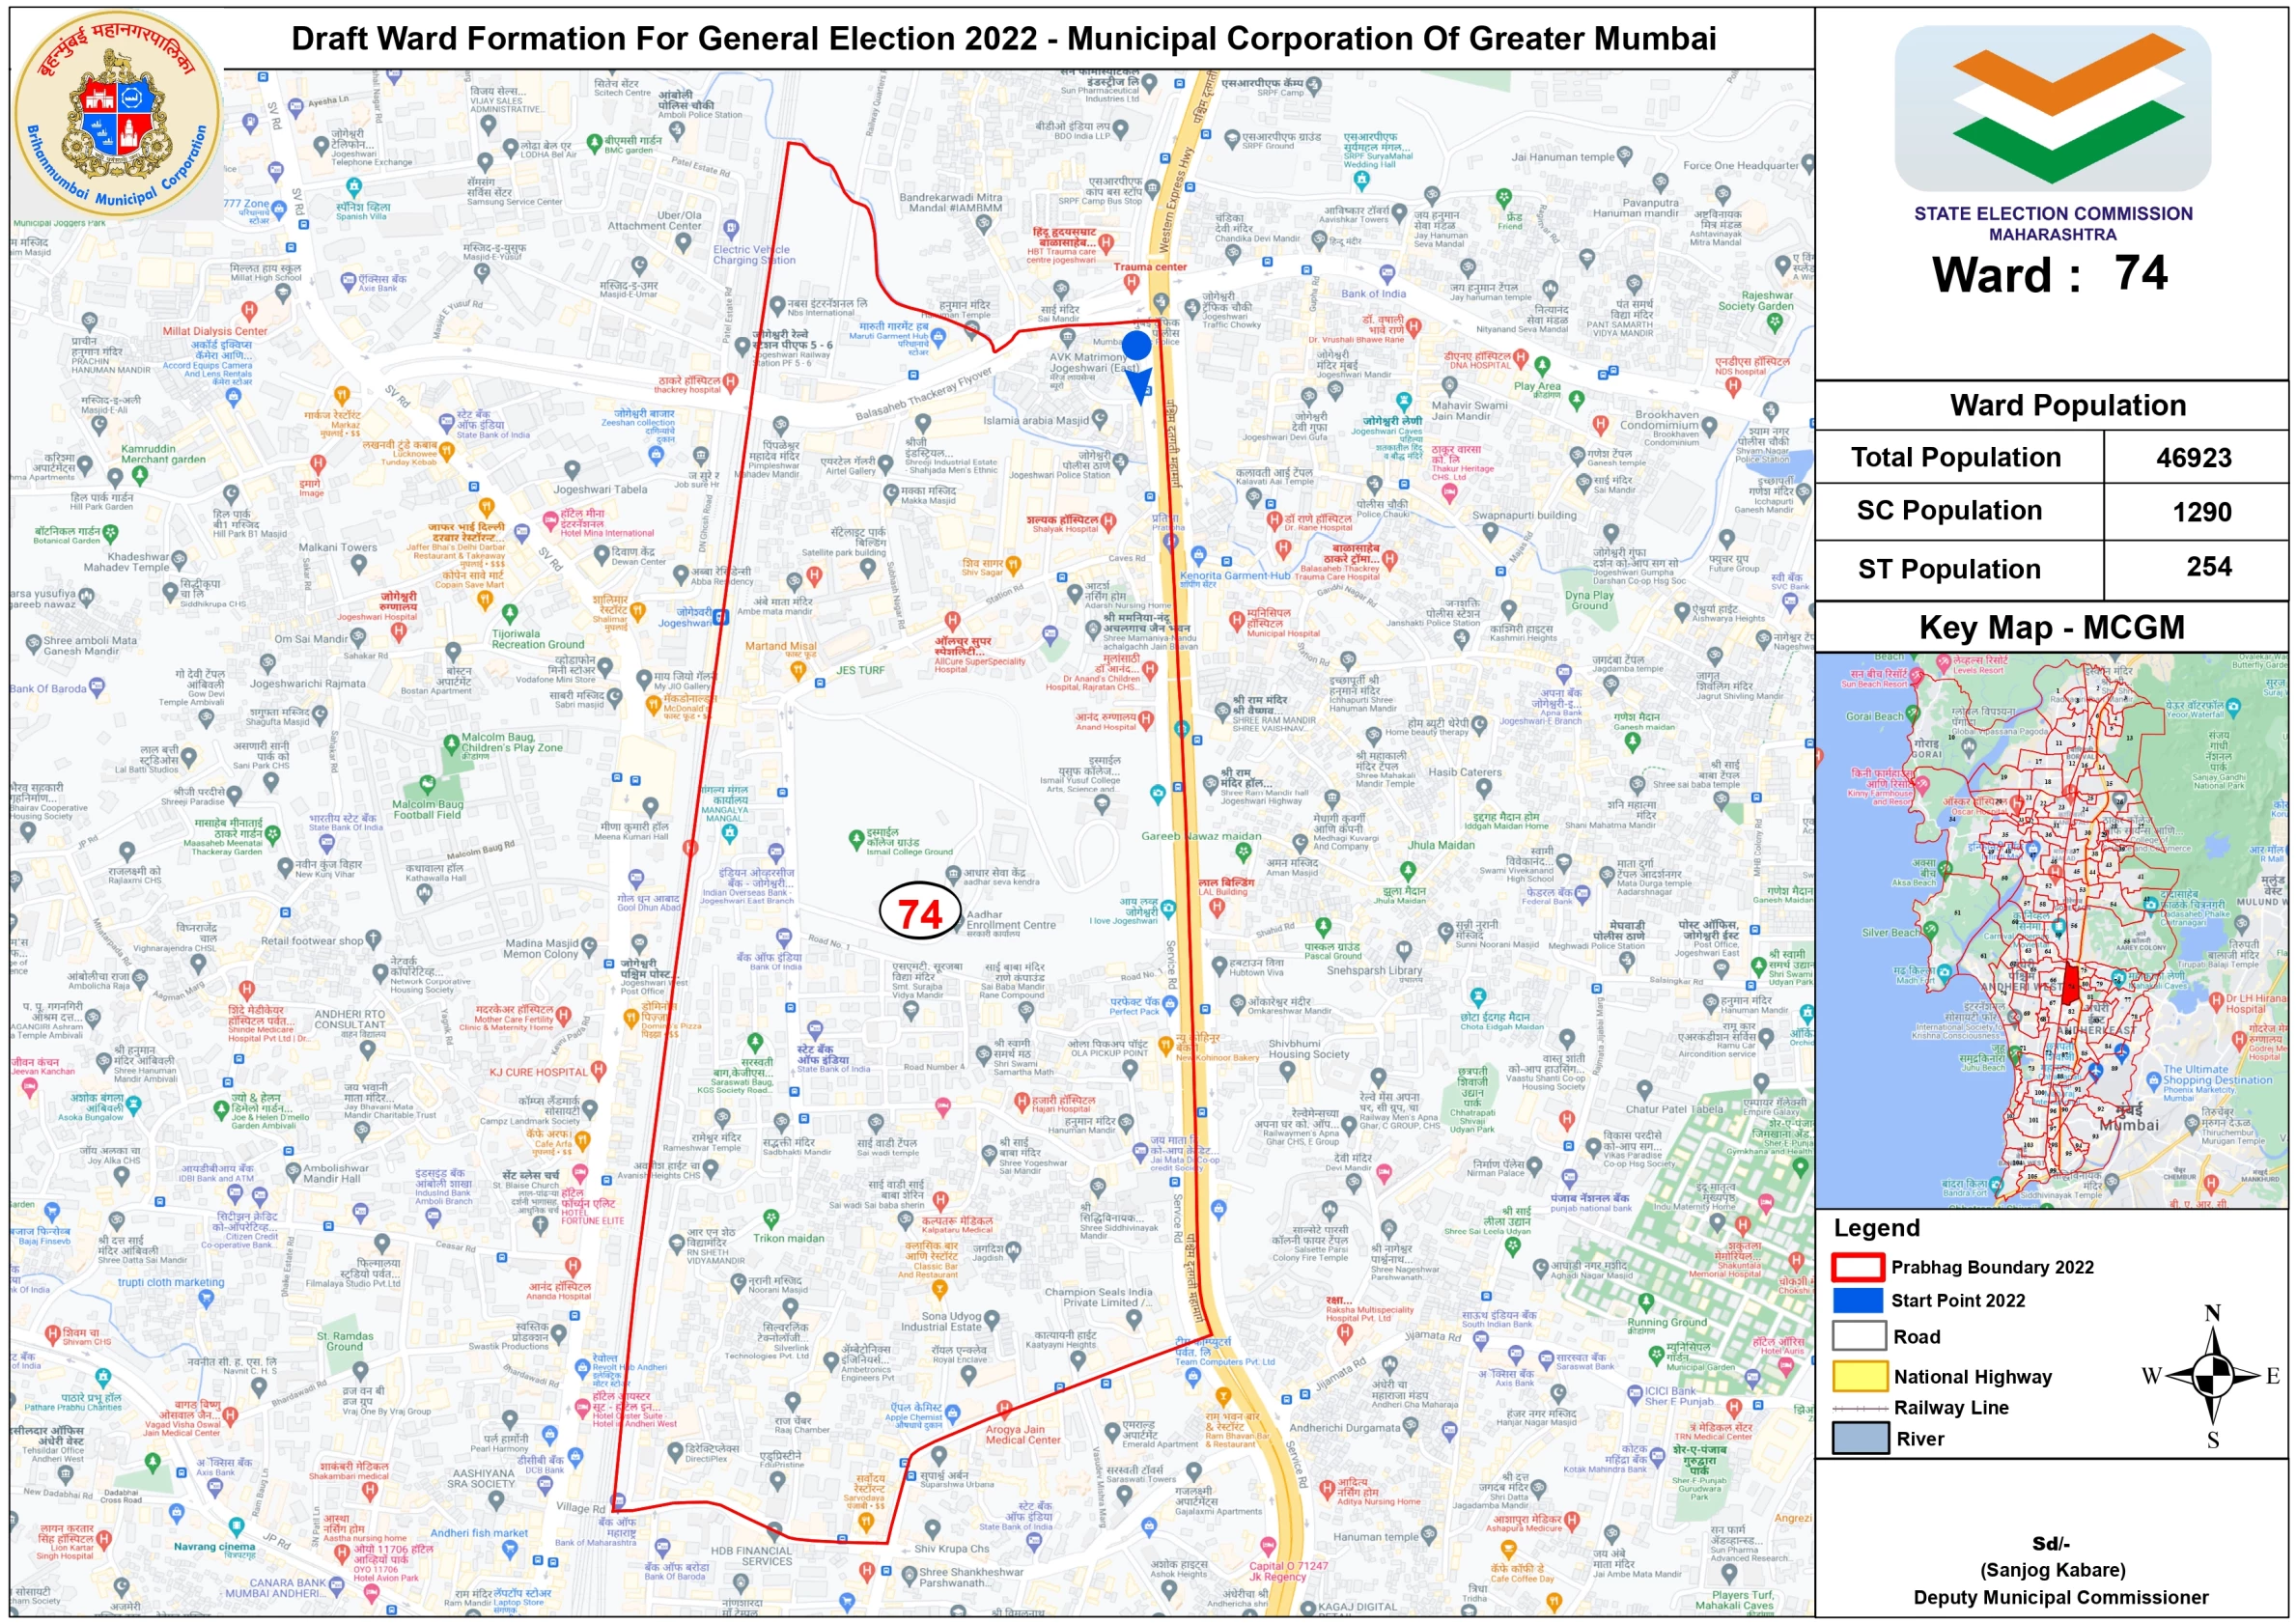The width and height of the screenshot is (2296, 1623).
Task: Click the Arogya Jain Medical Center label
Action: click(x=1022, y=1434)
